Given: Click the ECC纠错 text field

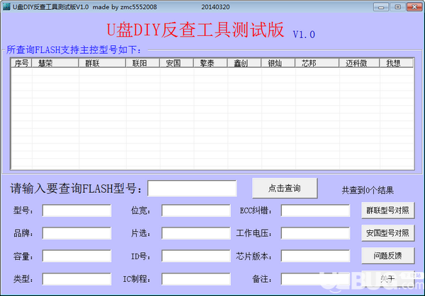Looking at the screenshot, I should tap(315, 211).
